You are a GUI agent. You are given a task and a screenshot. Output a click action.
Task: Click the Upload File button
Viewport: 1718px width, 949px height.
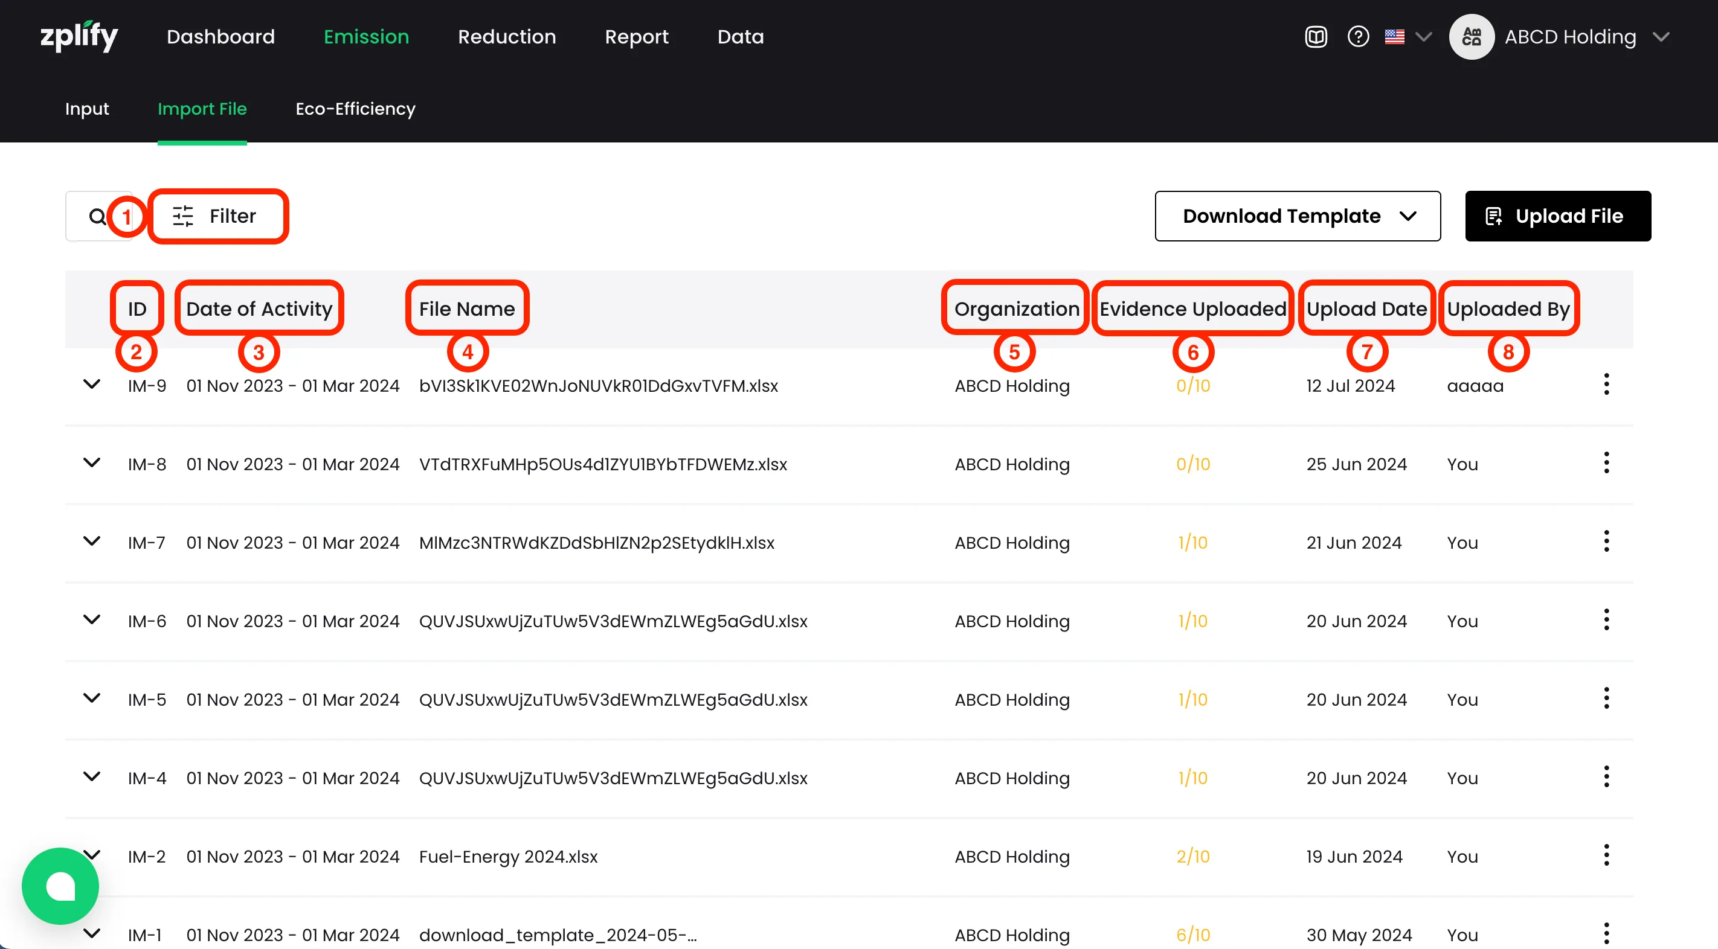[1557, 216]
